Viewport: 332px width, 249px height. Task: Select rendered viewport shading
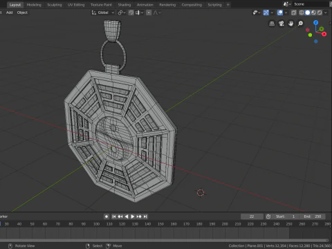point(320,12)
